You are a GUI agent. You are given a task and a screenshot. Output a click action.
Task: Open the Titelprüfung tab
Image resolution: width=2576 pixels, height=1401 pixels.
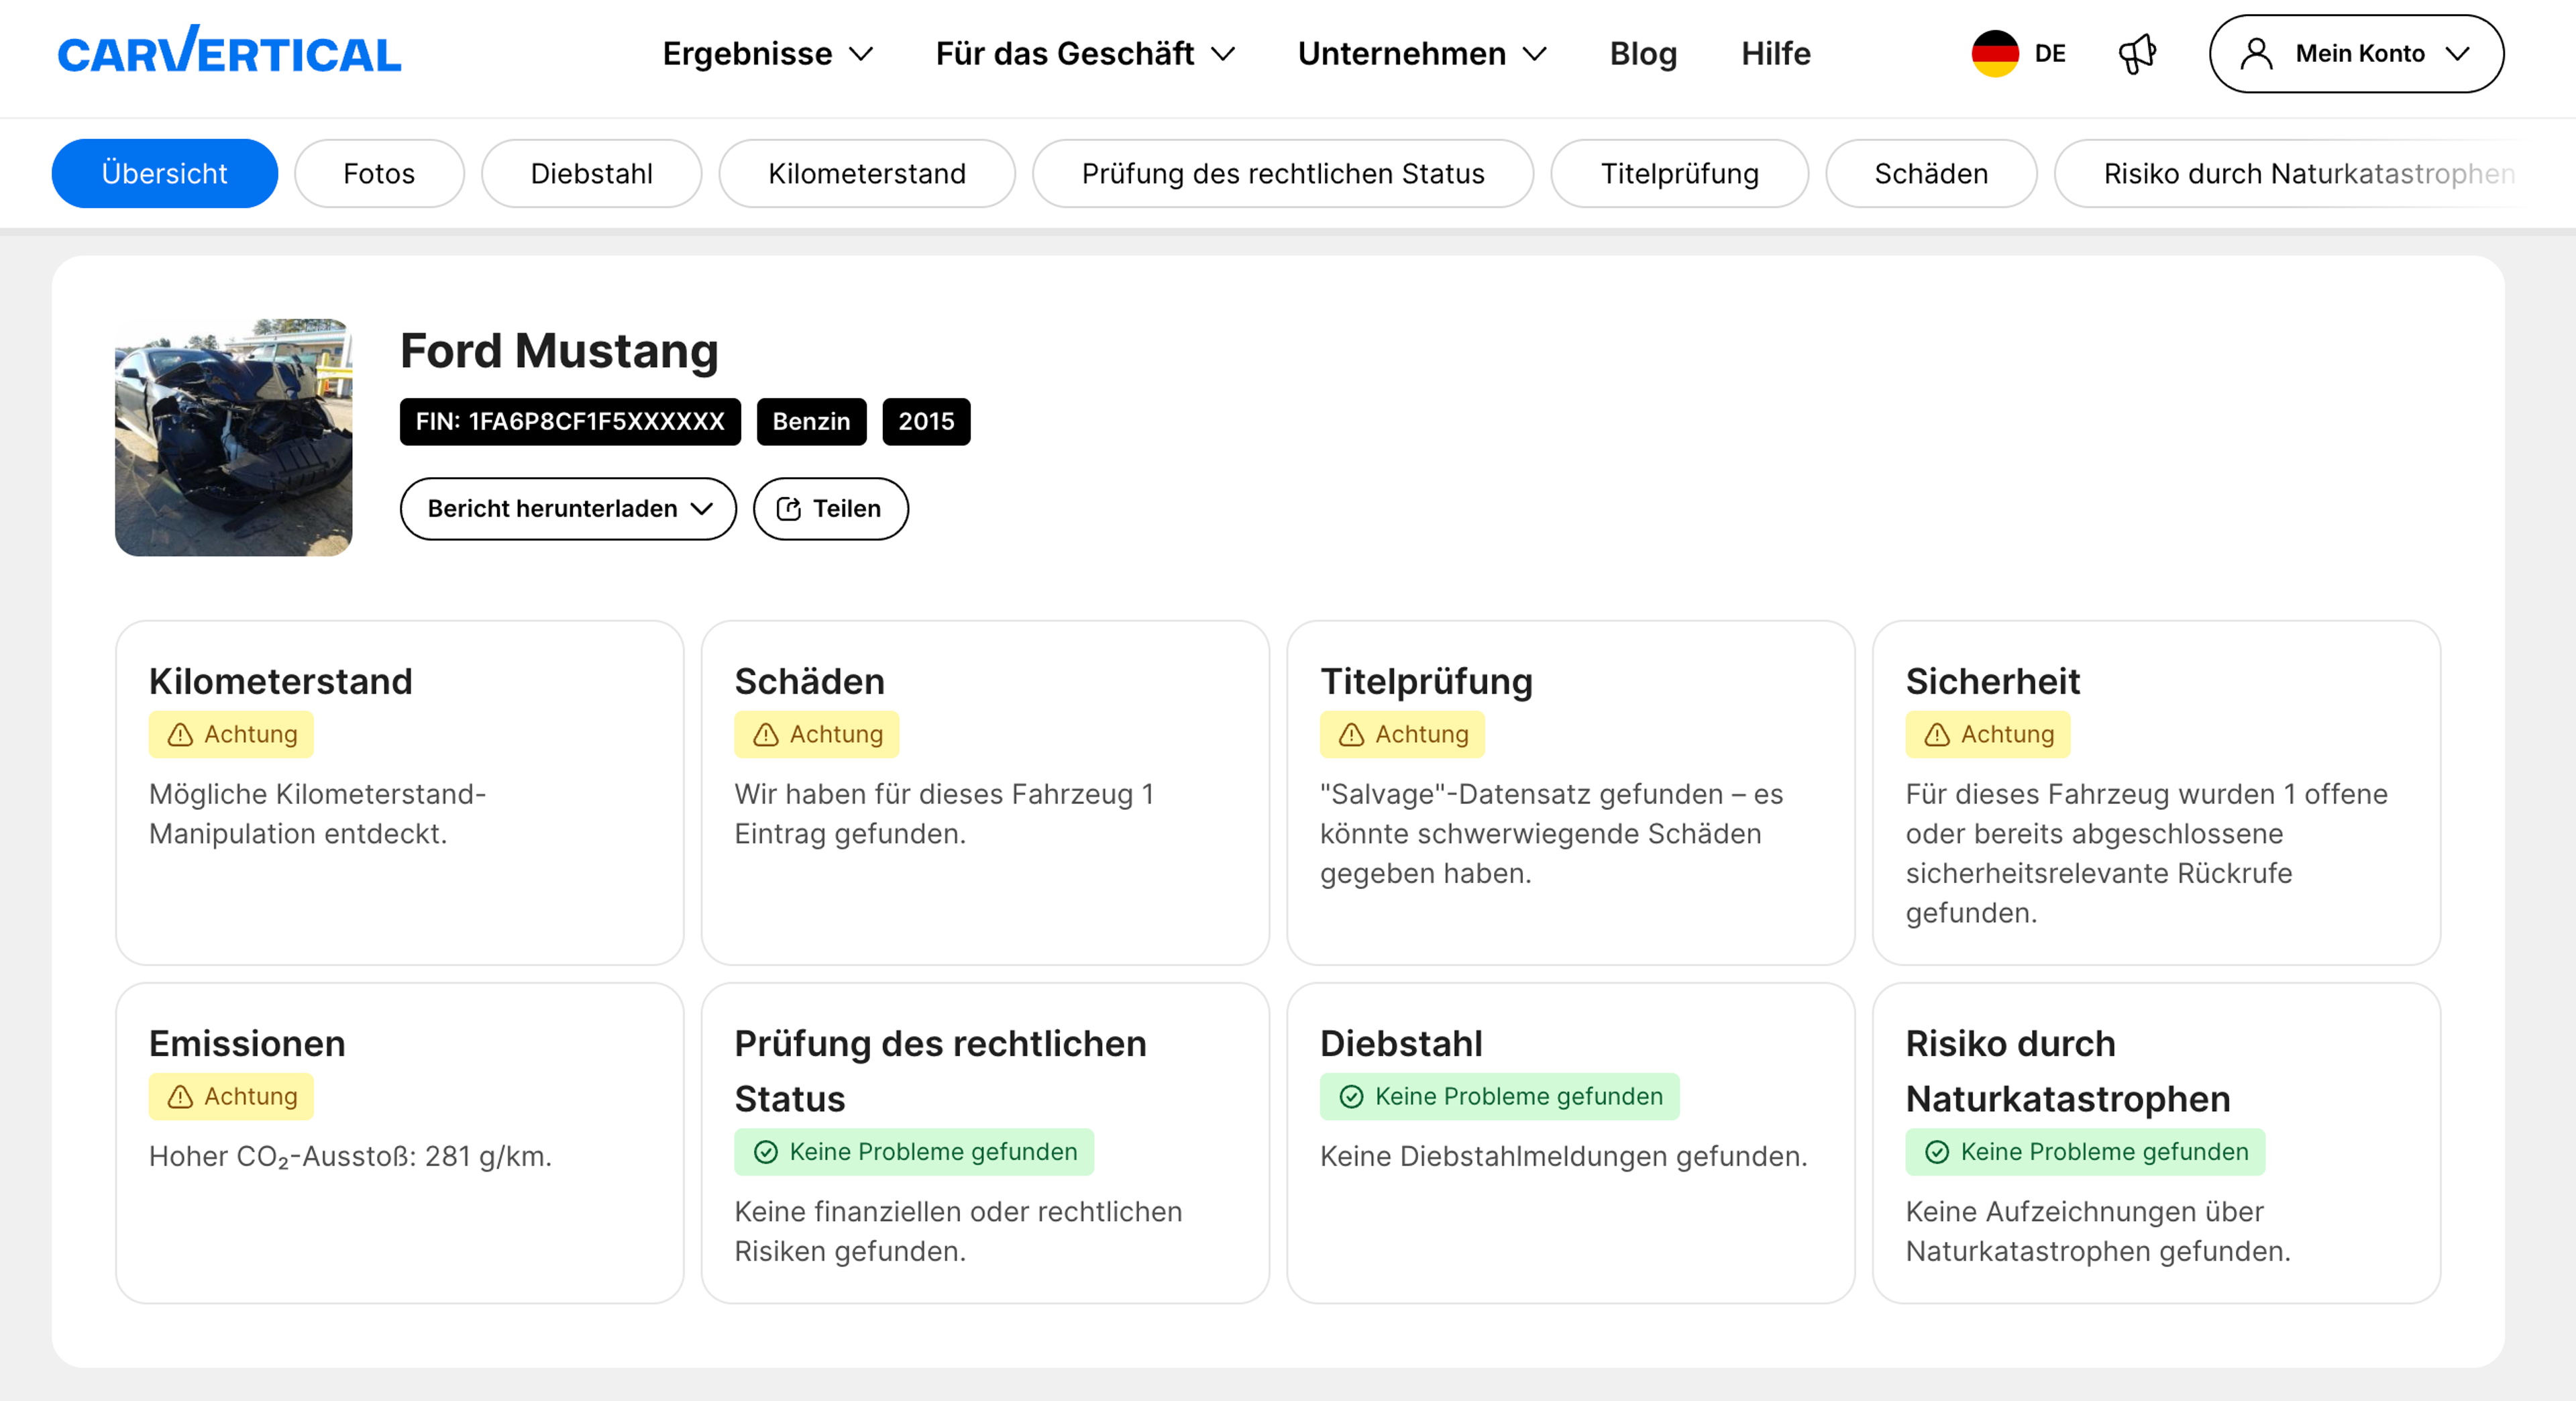coord(1680,173)
